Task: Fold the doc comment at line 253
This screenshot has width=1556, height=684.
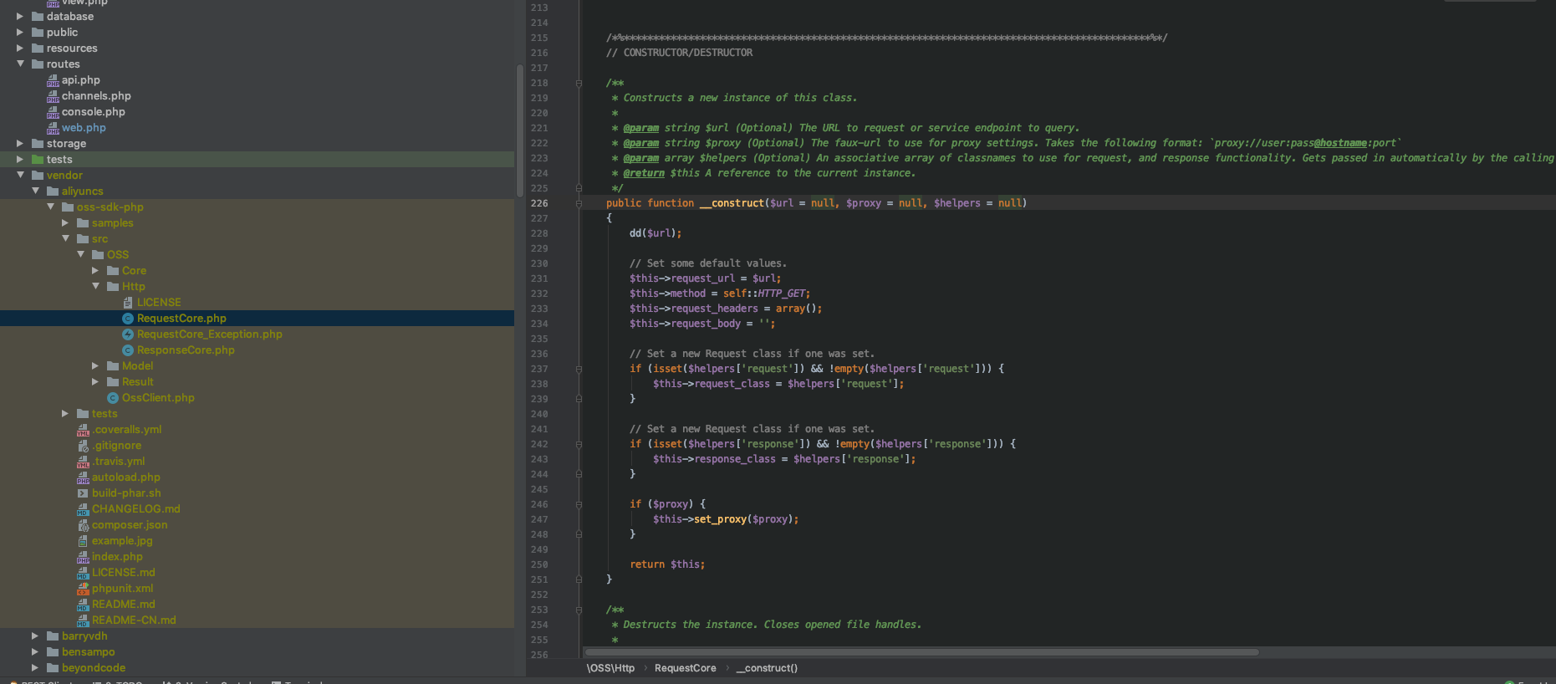Action: click(x=579, y=610)
